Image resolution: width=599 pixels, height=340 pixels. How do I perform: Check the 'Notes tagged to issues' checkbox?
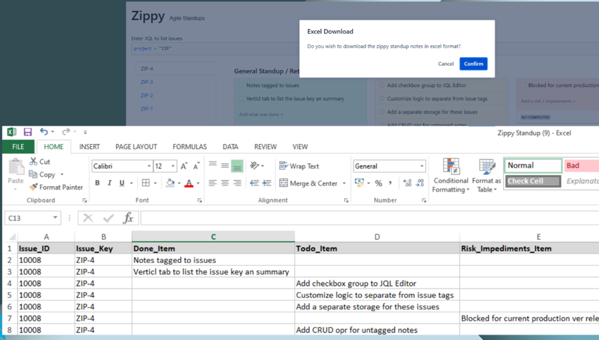point(241,85)
